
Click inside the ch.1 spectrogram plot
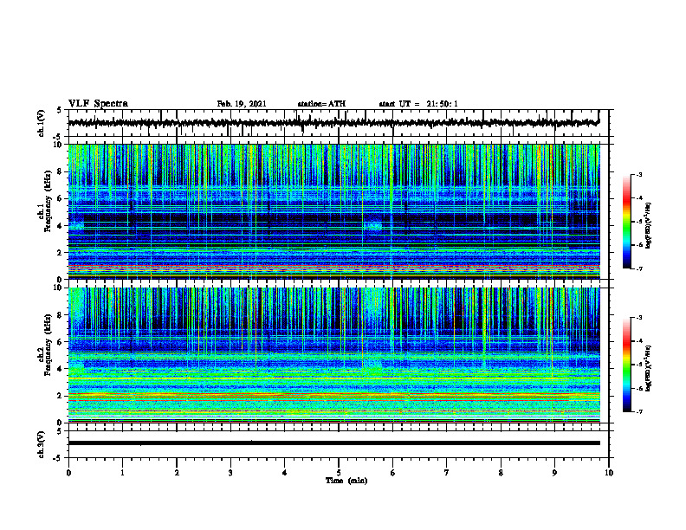click(334, 211)
